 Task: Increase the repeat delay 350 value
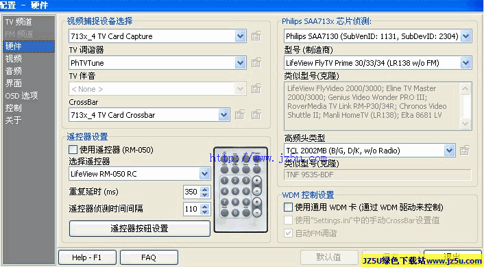coord(205,189)
